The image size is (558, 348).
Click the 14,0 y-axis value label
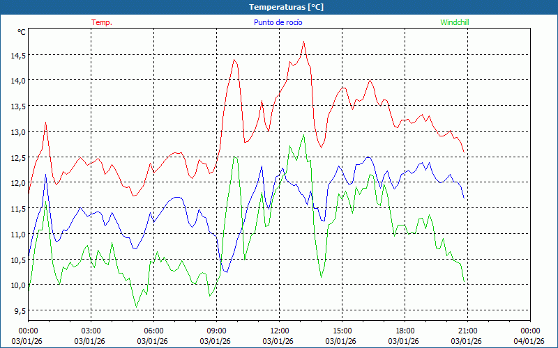click(17, 81)
